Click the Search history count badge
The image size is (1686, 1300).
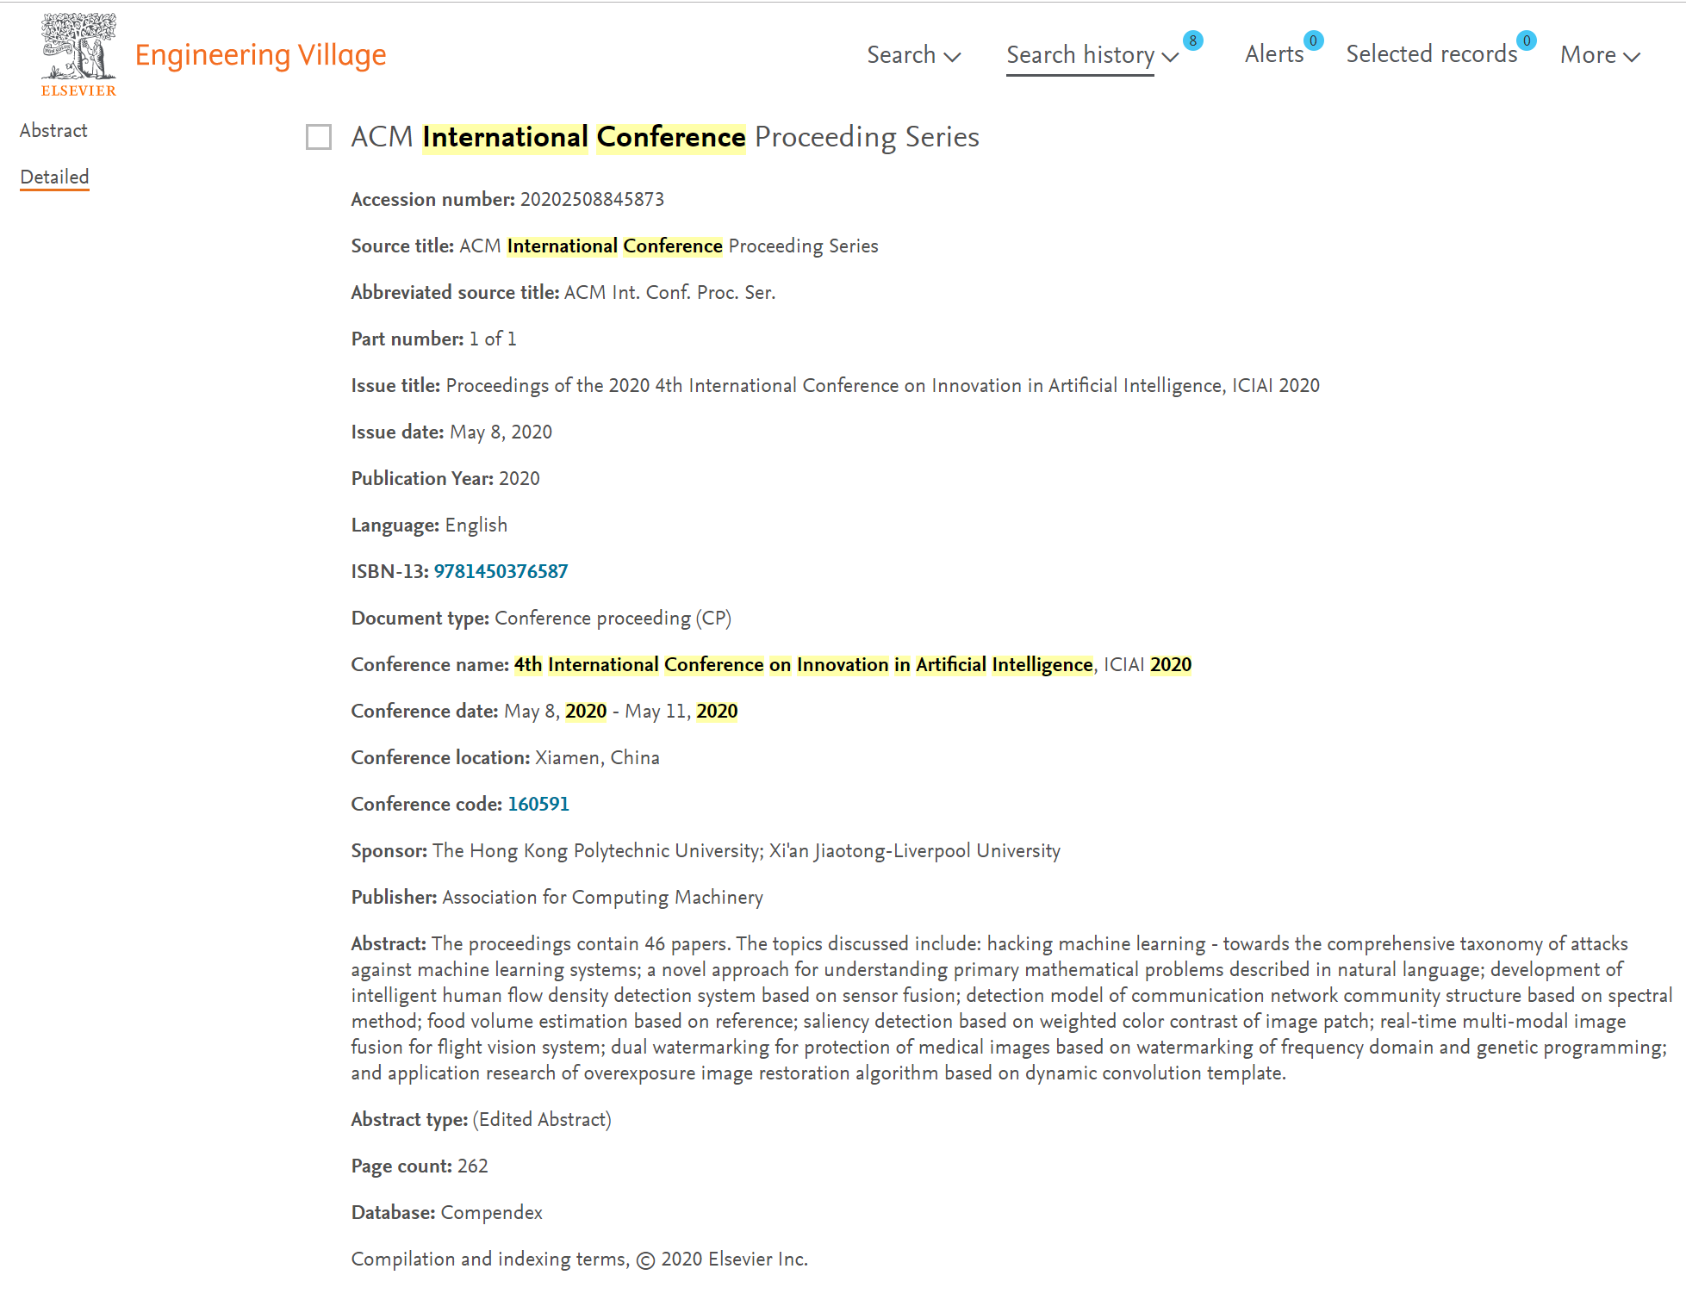click(1192, 40)
